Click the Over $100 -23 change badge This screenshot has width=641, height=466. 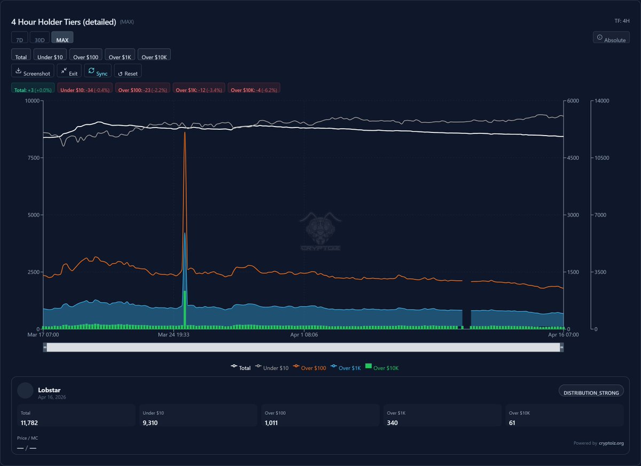coord(143,88)
